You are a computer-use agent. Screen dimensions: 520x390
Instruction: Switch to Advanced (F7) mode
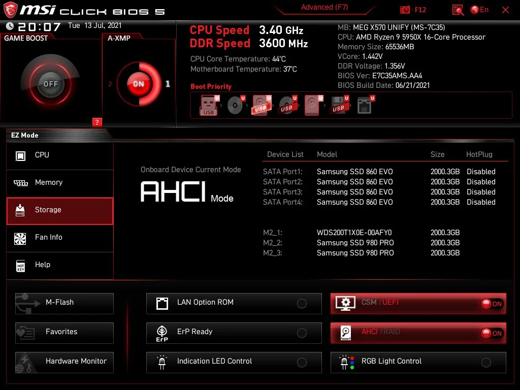(324, 7)
